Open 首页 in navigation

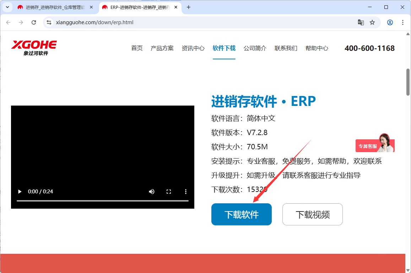point(137,48)
